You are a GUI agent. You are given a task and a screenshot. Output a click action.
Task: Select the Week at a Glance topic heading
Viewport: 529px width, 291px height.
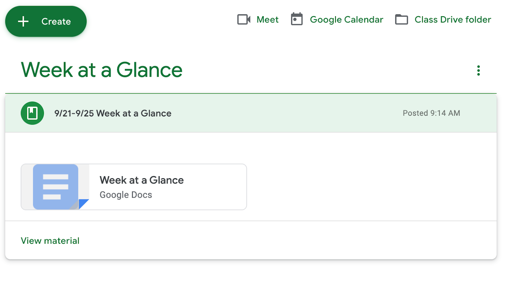(x=102, y=70)
